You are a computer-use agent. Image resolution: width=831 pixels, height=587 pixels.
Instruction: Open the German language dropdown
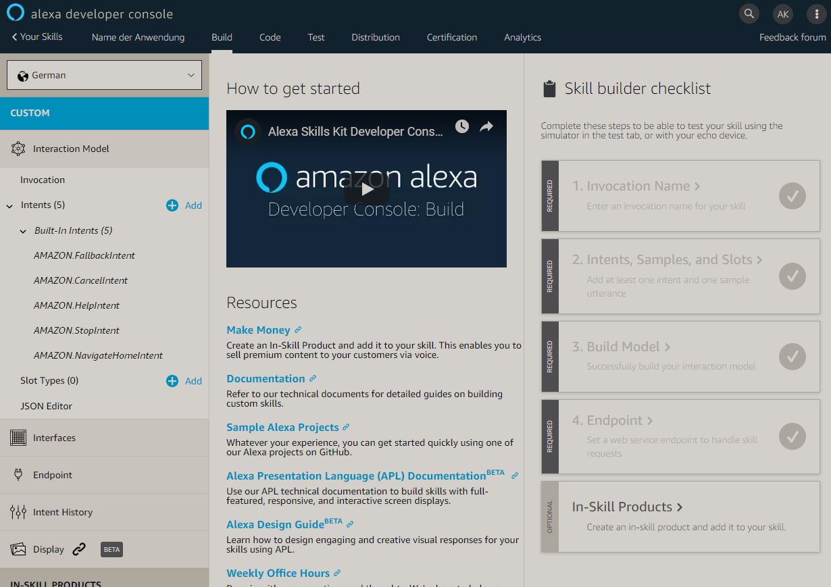[x=104, y=75]
